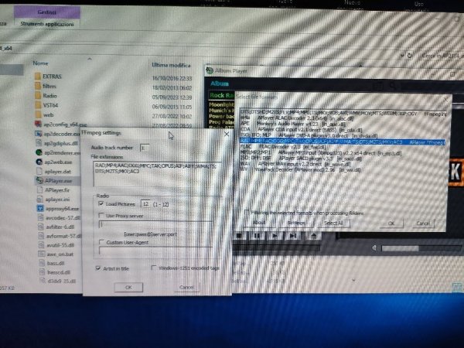The image size is (464, 348).
Task: Select the MP3 APlayer MP3 input row
Action: point(342,152)
